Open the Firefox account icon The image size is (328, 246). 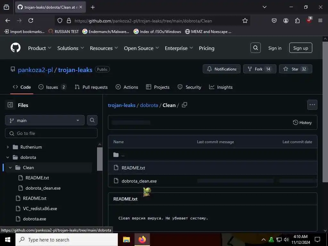click(x=286, y=20)
